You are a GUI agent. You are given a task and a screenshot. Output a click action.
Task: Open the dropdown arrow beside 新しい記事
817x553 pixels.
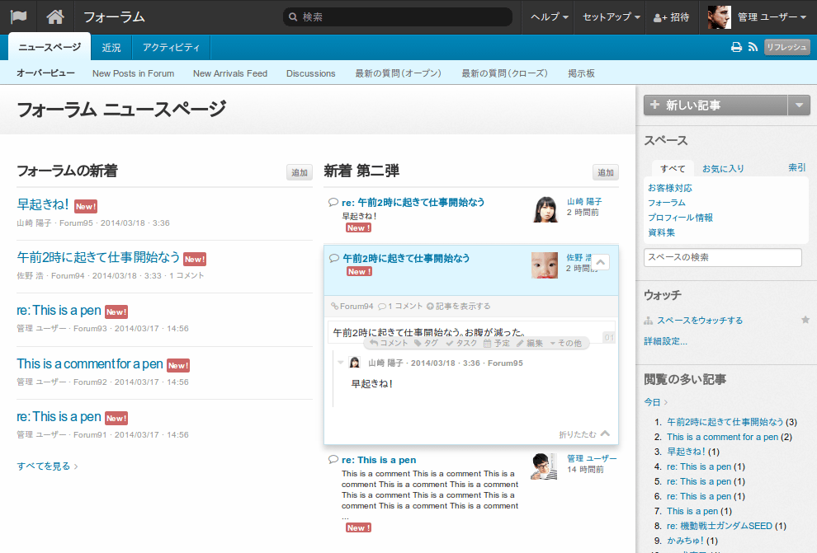pos(799,105)
